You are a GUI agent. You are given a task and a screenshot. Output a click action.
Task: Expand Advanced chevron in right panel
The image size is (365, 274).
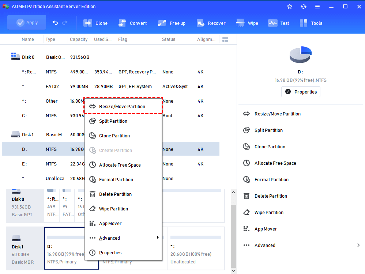pos(358,245)
